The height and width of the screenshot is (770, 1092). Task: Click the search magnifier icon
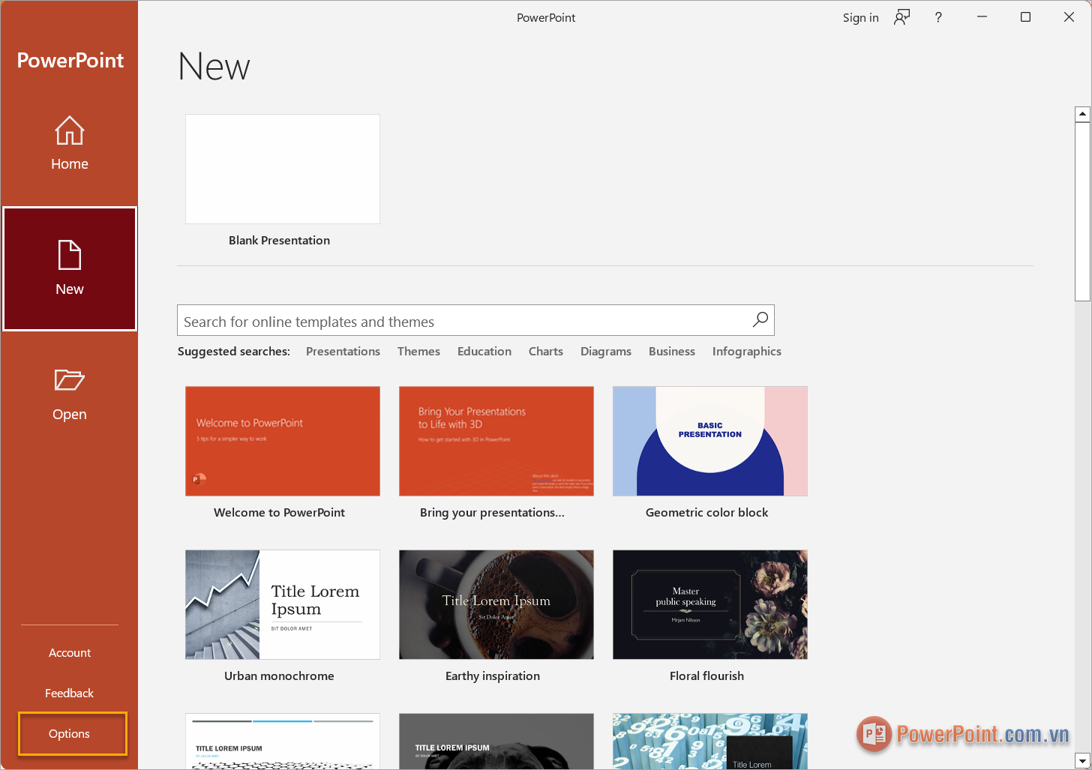pos(760,320)
